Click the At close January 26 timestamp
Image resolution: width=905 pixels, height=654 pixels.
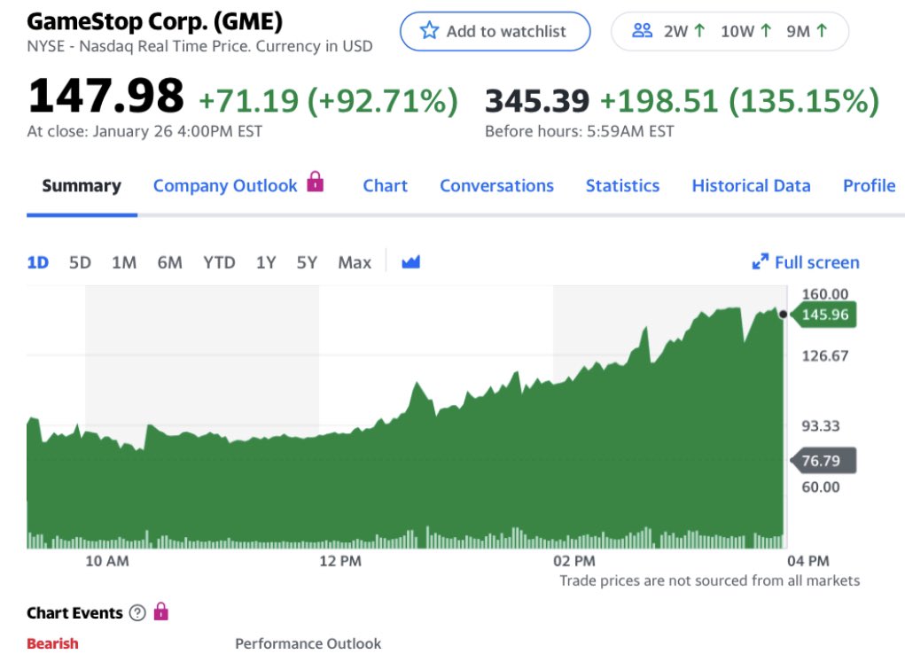tap(144, 132)
